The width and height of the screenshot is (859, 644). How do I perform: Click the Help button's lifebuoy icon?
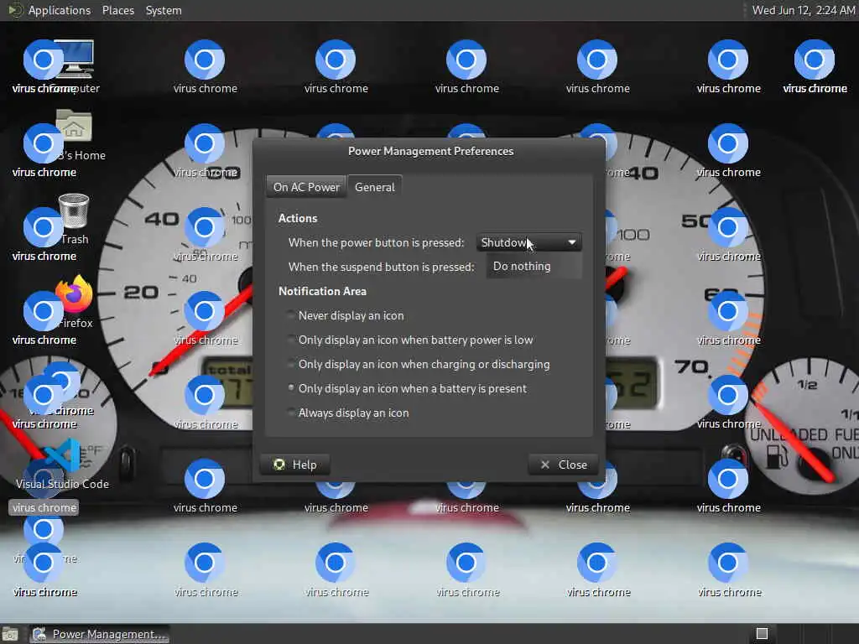pyautogui.click(x=279, y=465)
